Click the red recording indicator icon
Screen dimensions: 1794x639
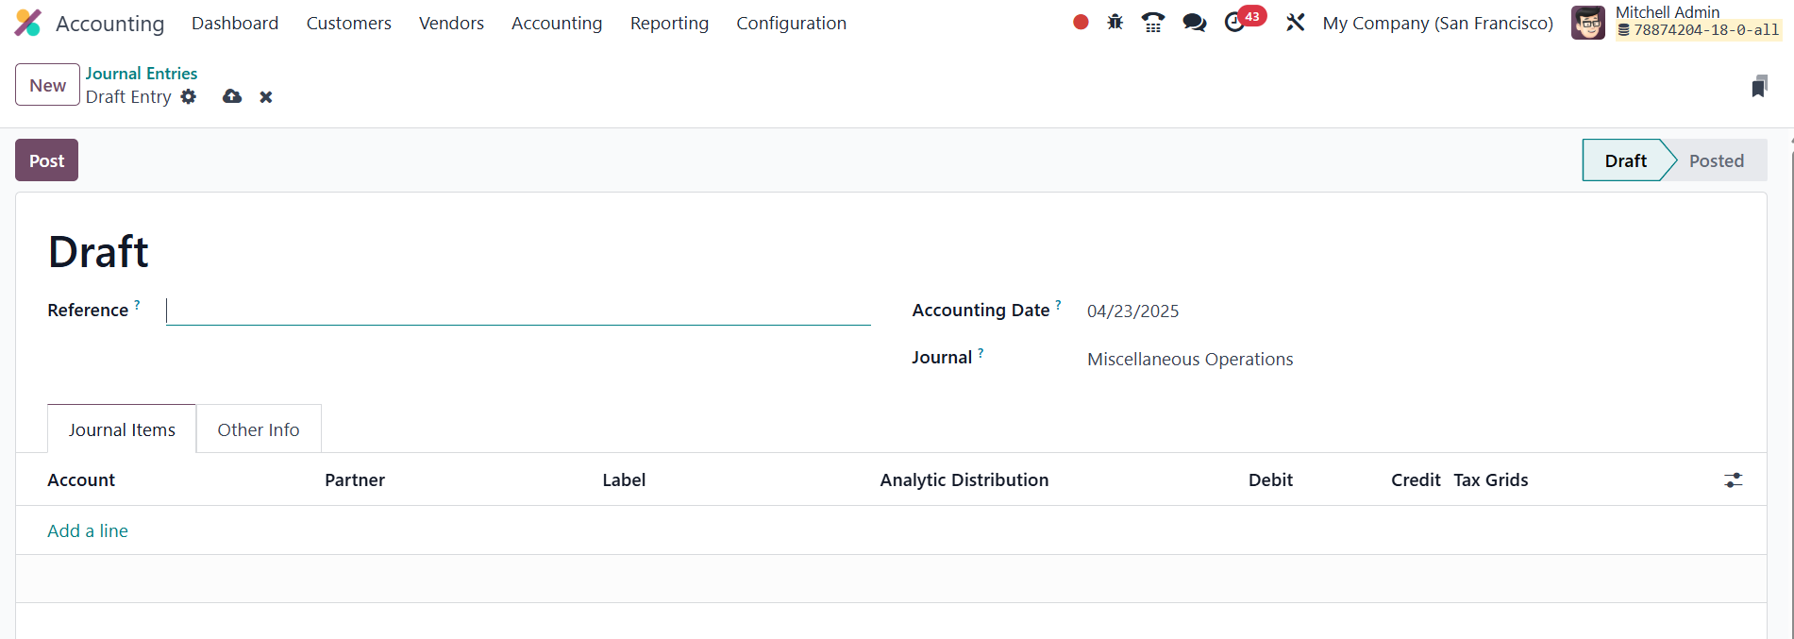click(x=1081, y=22)
